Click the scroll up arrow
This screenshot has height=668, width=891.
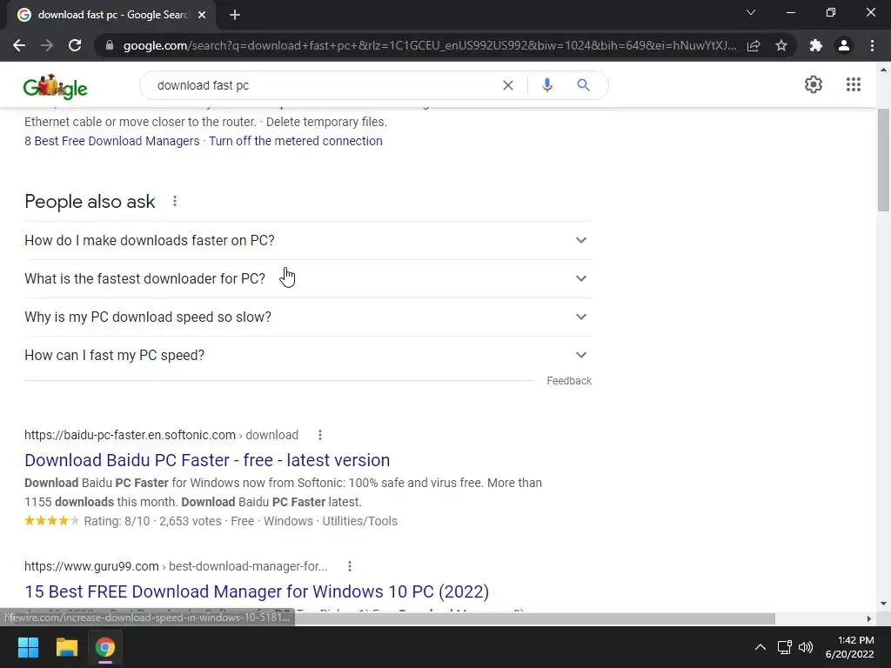click(884, 70)
